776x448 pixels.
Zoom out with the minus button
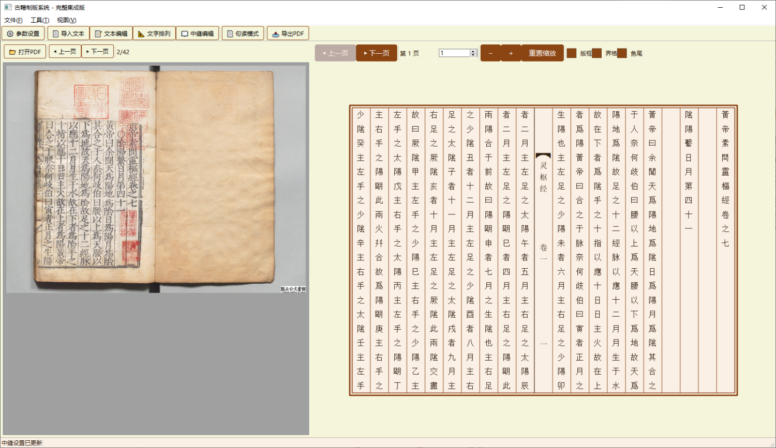coord(490,53)
